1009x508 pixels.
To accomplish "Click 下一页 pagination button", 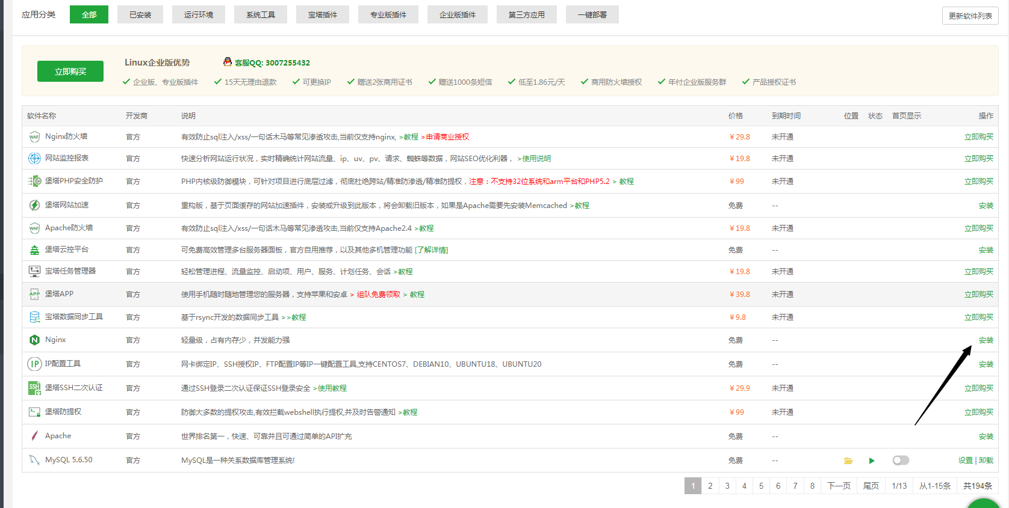I will [839, 486].
